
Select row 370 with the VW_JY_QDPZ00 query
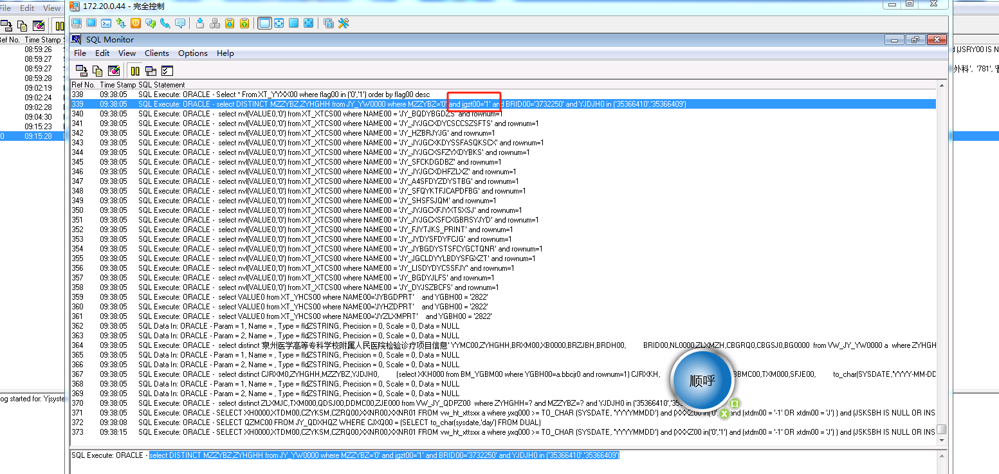[x=503, y=403]
